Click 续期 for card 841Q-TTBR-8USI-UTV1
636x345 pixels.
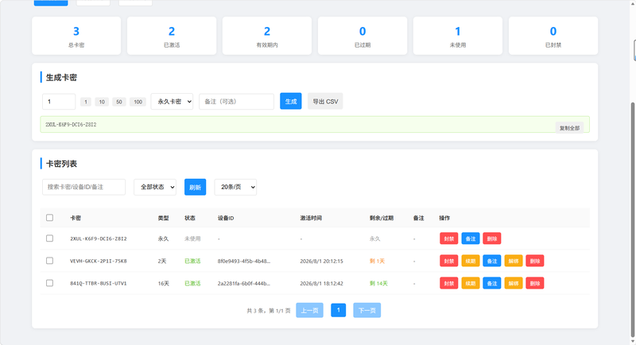point(471,283)
